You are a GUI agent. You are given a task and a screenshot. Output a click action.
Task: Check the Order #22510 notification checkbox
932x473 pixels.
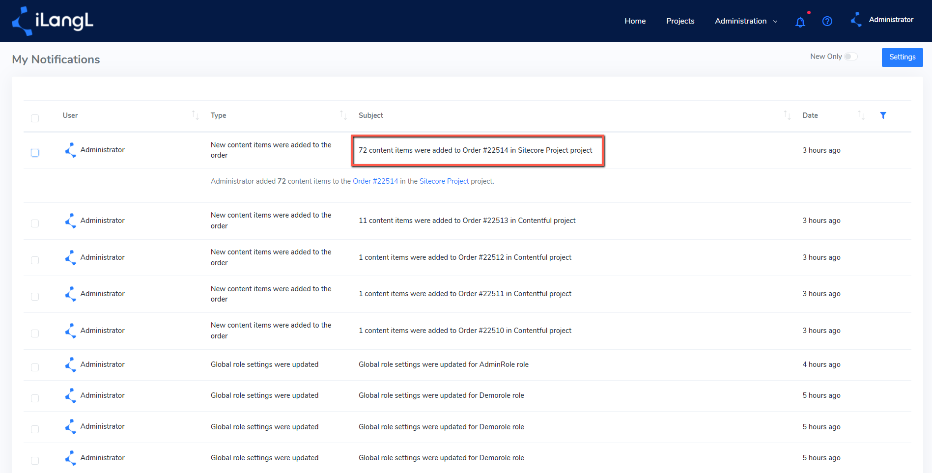(35, 334)
